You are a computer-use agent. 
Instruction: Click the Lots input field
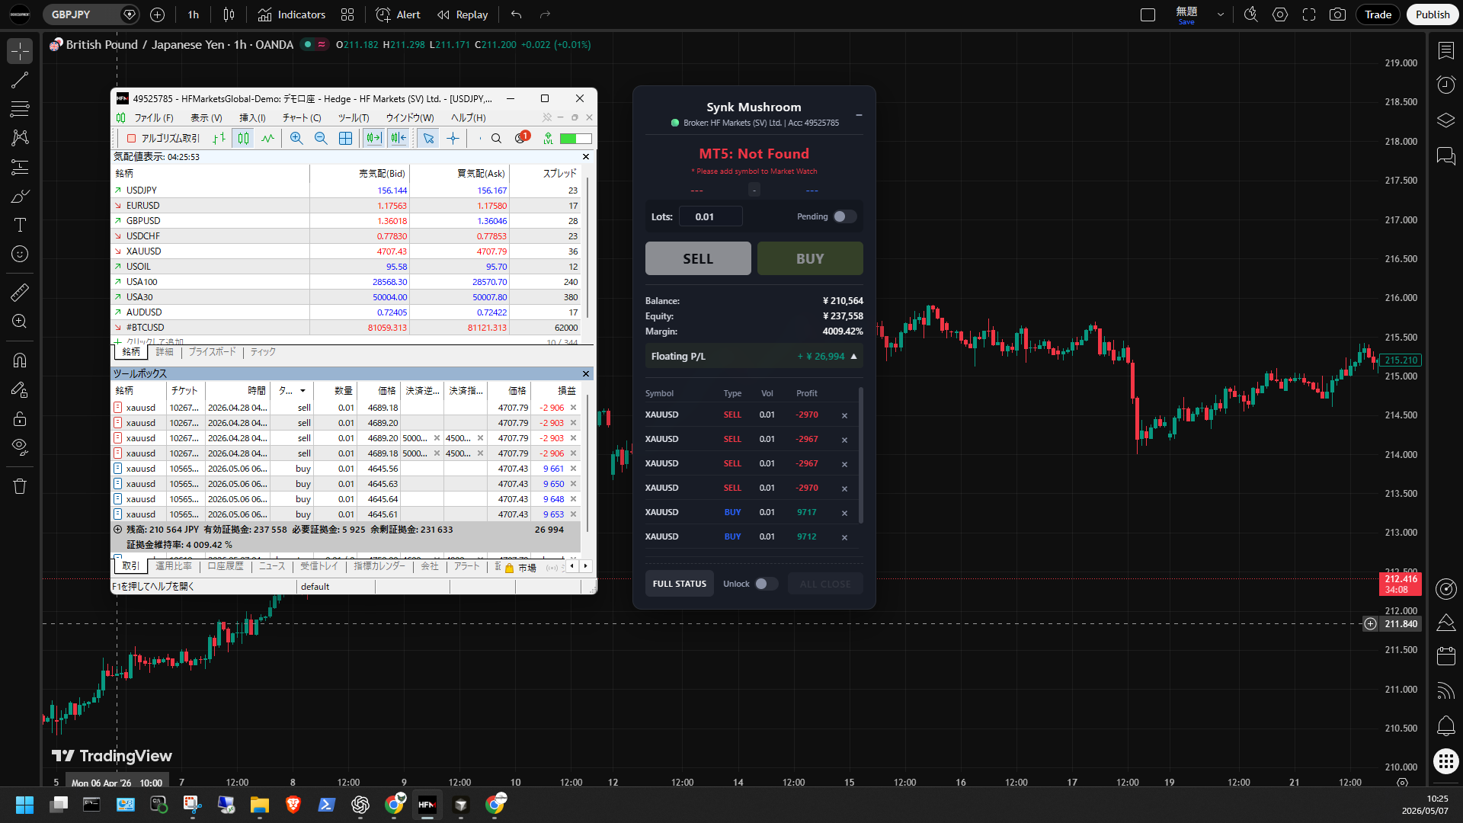[710, 216]
